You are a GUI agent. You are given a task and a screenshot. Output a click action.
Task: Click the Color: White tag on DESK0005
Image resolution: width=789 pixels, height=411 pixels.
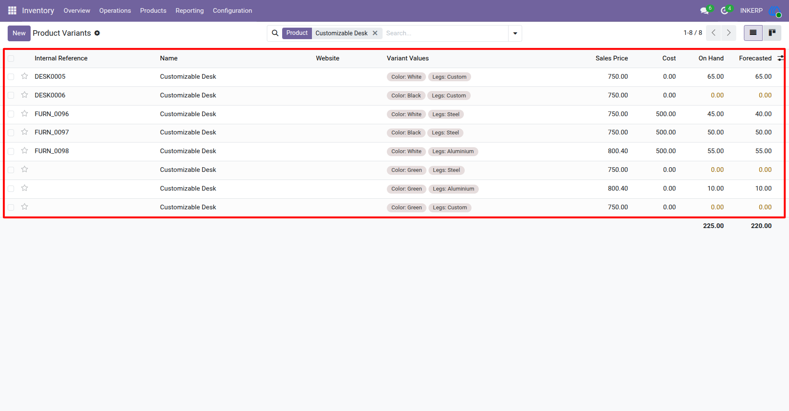point(406,77)
